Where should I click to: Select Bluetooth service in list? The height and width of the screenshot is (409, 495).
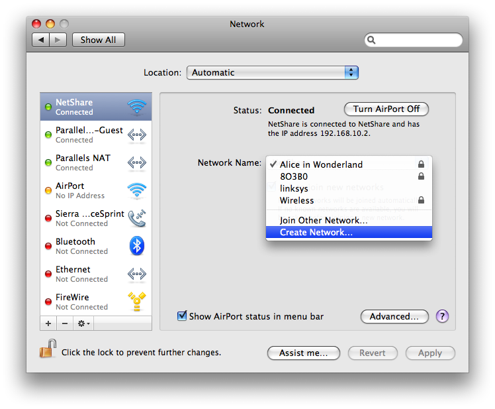[x=96, y=246]
